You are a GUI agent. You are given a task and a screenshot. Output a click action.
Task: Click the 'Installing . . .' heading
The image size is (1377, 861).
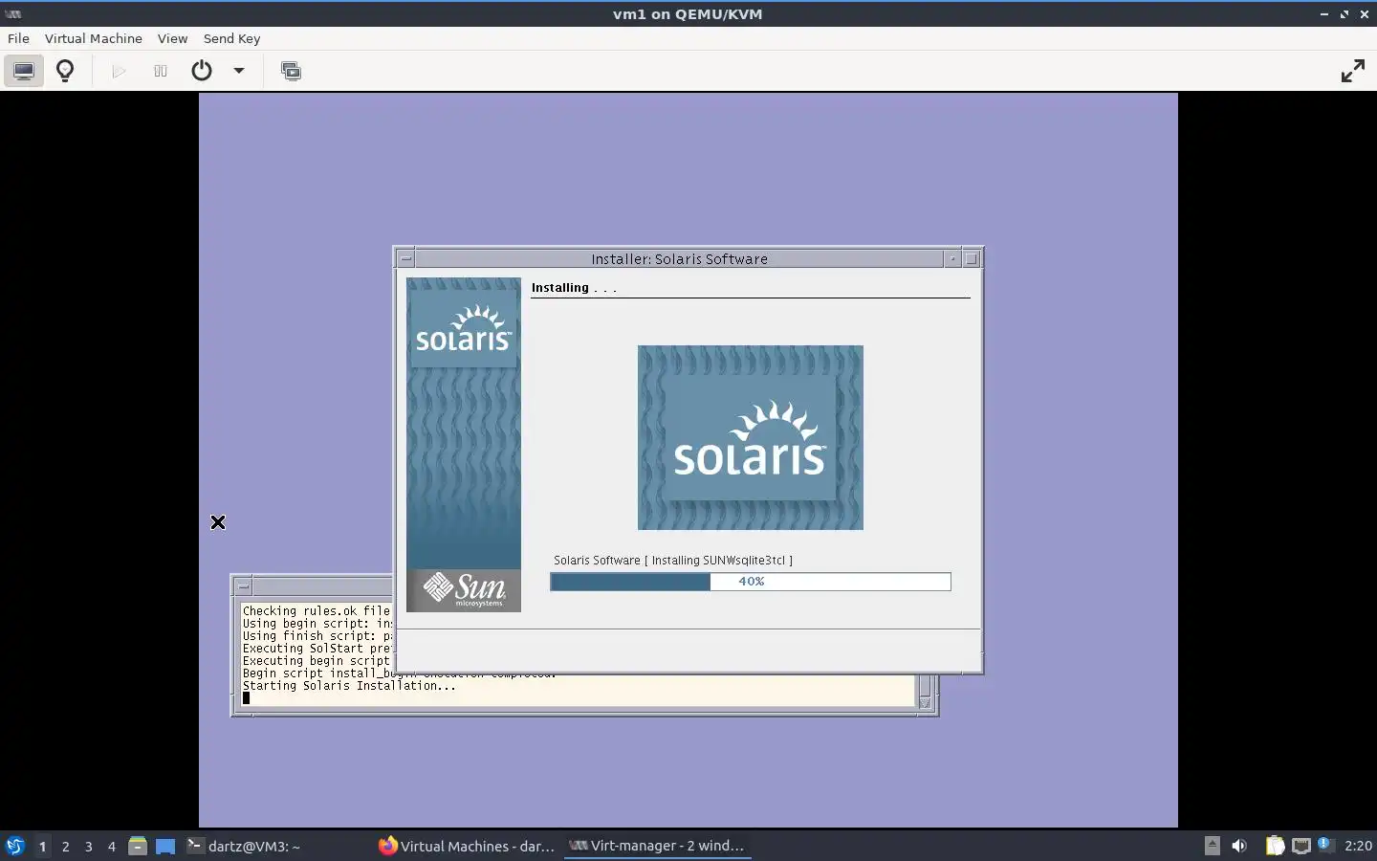574,288
